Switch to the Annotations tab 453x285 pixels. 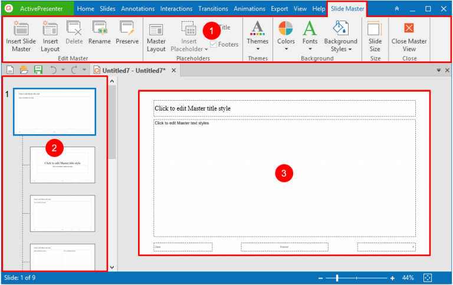click(138, 9)
